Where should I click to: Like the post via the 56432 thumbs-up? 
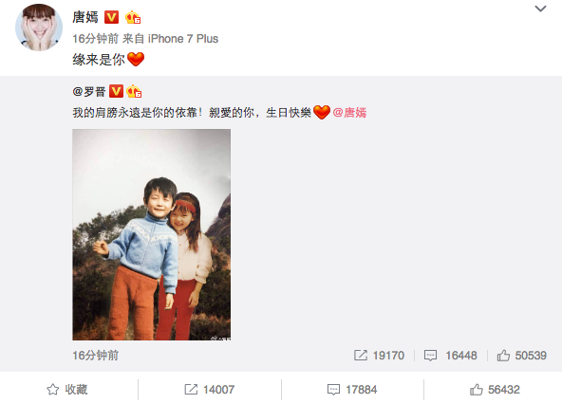(495, 390)
